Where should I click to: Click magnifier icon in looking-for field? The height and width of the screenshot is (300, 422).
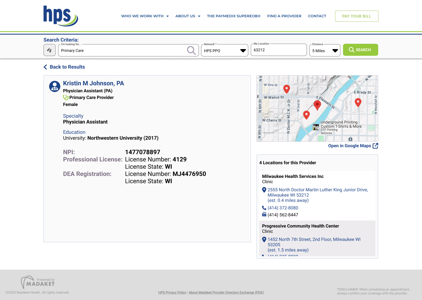coord(191,50)
